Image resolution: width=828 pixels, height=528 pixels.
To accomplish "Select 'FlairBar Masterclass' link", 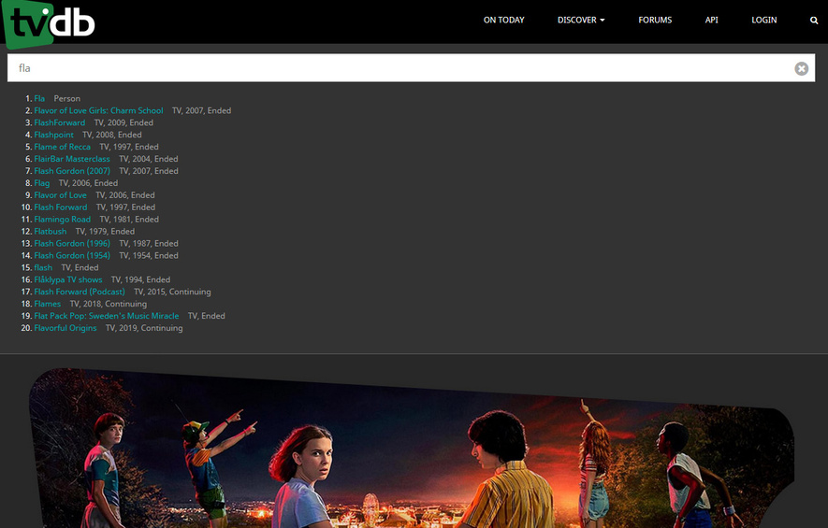I will pos(72,159).
